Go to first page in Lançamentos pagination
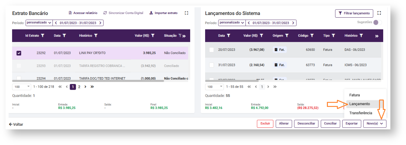 click(249, 87)
